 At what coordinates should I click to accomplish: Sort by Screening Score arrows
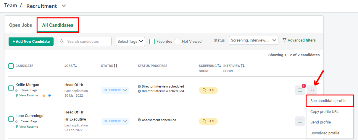coord(219,66)
